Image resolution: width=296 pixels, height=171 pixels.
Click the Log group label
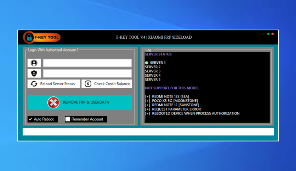tap(149, 50)
